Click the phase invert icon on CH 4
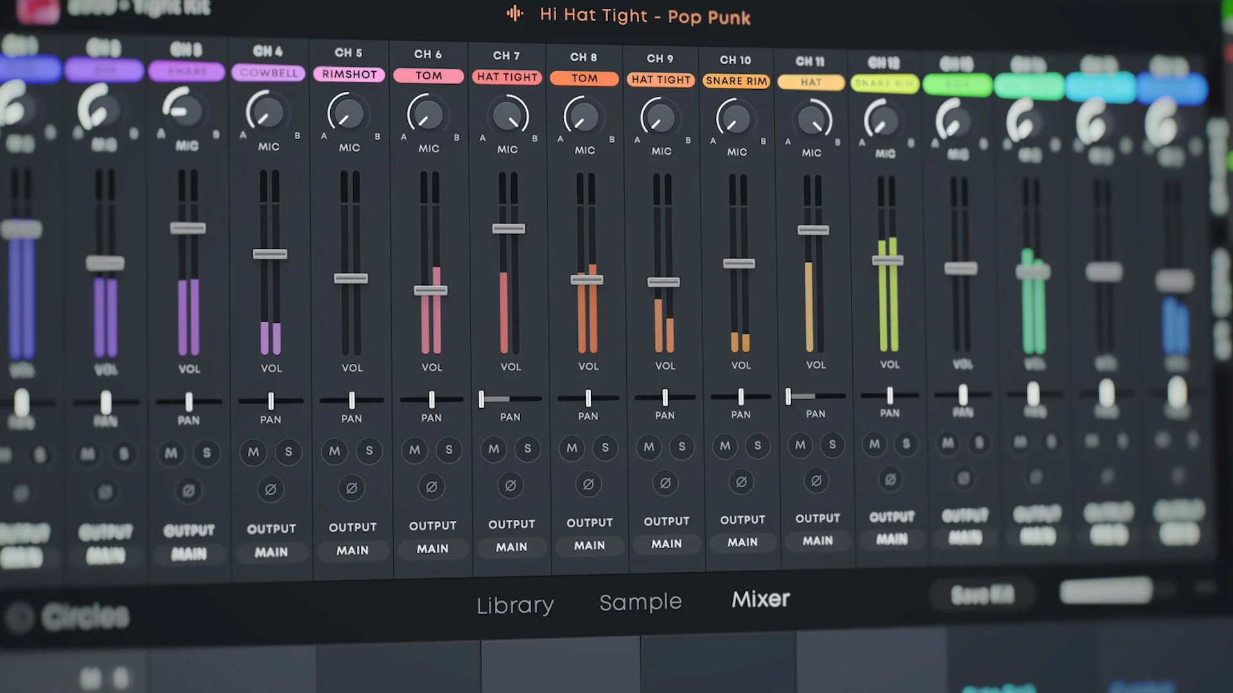Screen dimensions: 1233x693 (x=270, y=488)
